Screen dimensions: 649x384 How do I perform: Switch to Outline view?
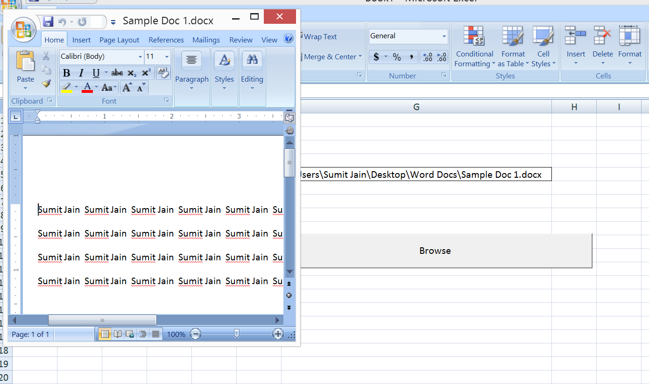coord(143,334)
